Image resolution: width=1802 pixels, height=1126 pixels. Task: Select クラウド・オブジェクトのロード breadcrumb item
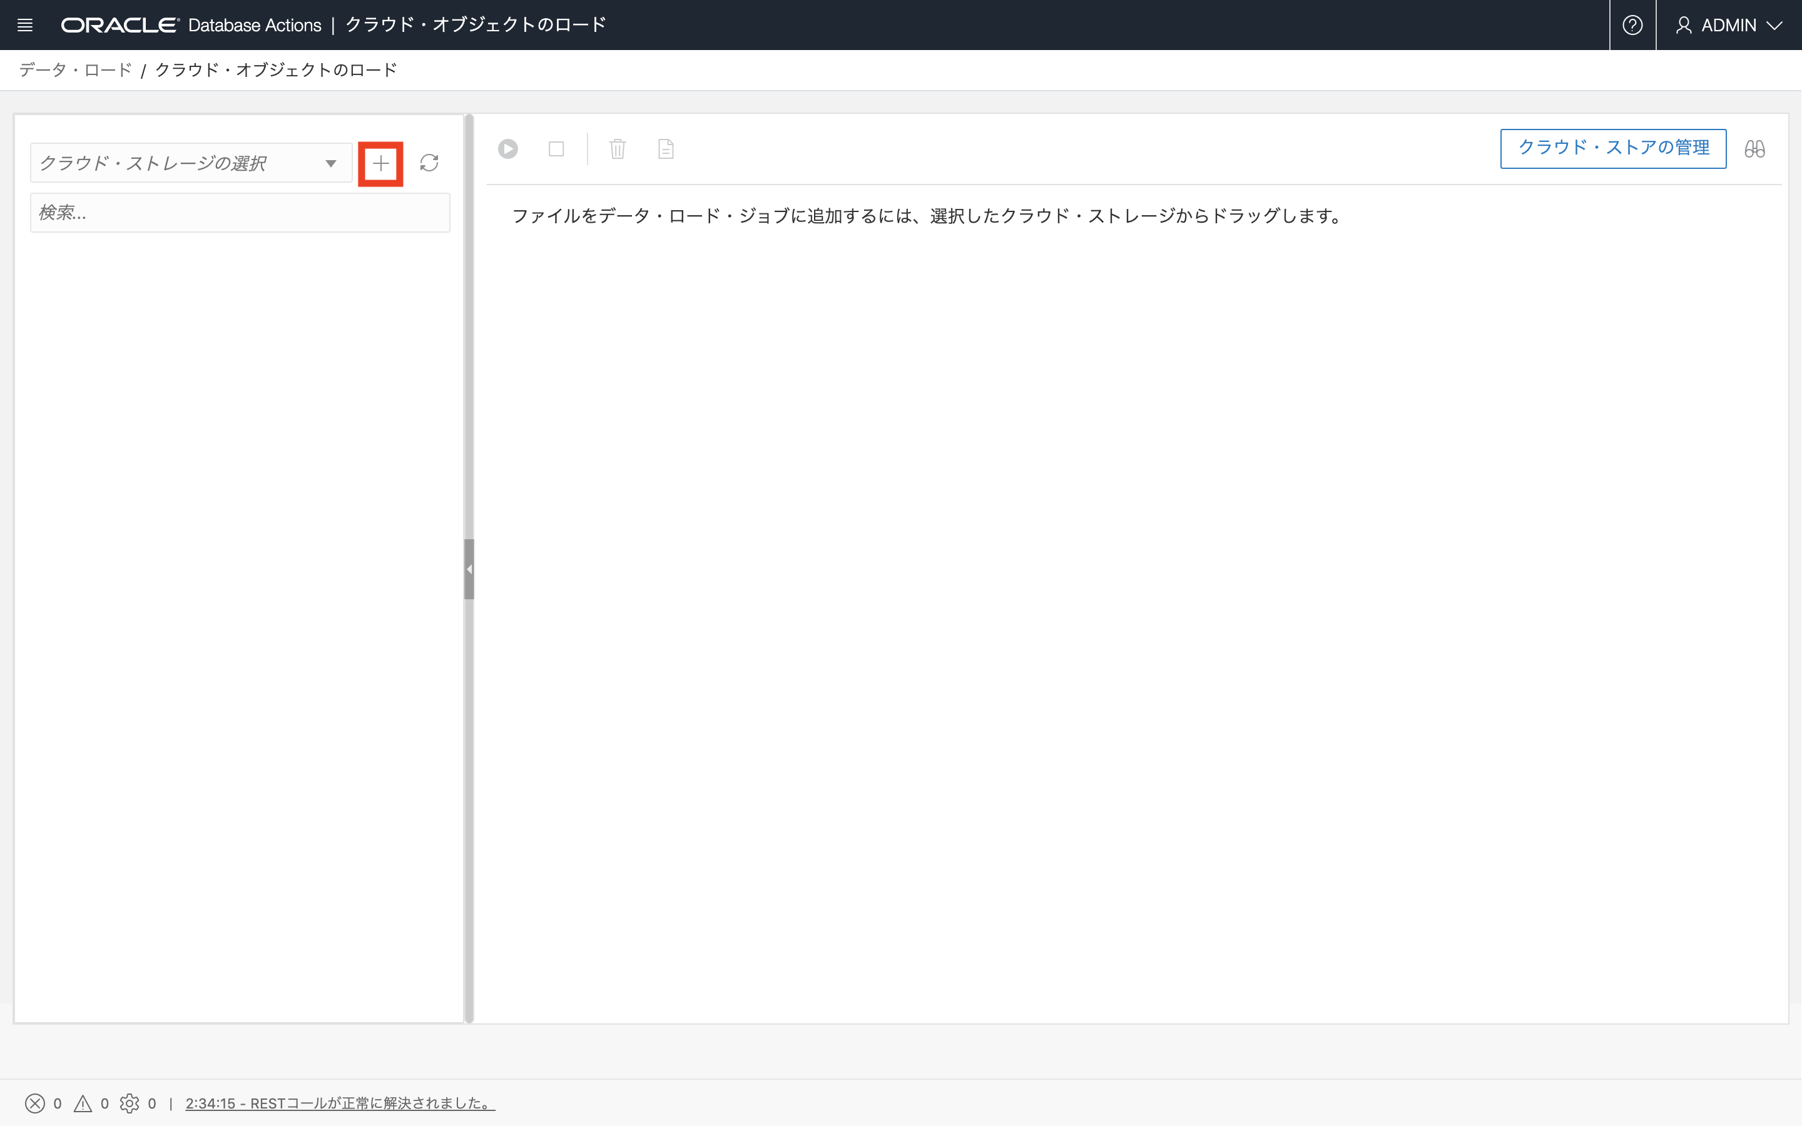277,69
